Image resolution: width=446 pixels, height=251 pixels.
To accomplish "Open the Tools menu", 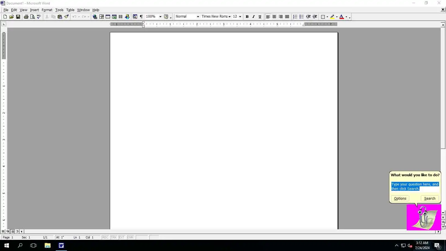I will pos(59,10).
